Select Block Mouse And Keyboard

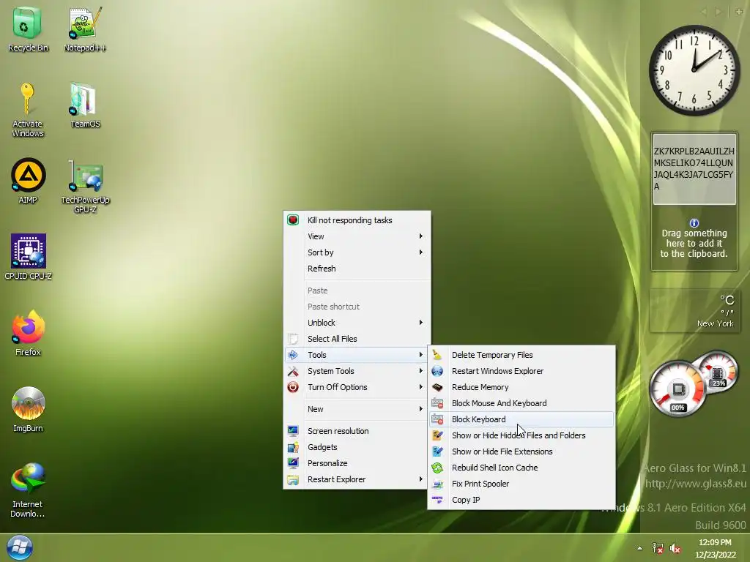(521, 403)
